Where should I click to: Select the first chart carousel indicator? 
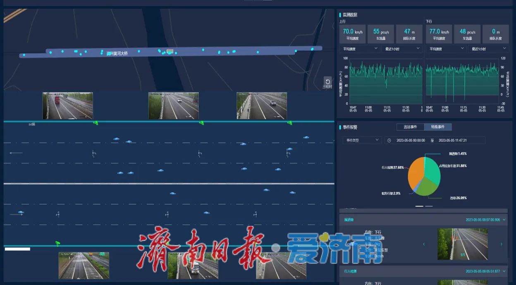click(419, 206)
